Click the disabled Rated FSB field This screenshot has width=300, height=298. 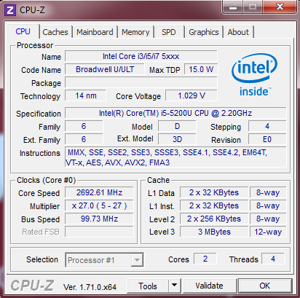coord(99,232)
